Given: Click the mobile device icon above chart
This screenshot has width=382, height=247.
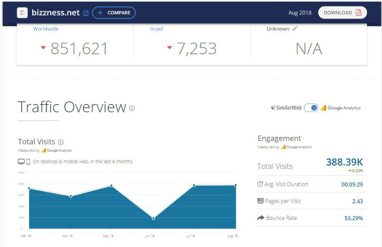Looking at the screenshot, I should (28, 162).
